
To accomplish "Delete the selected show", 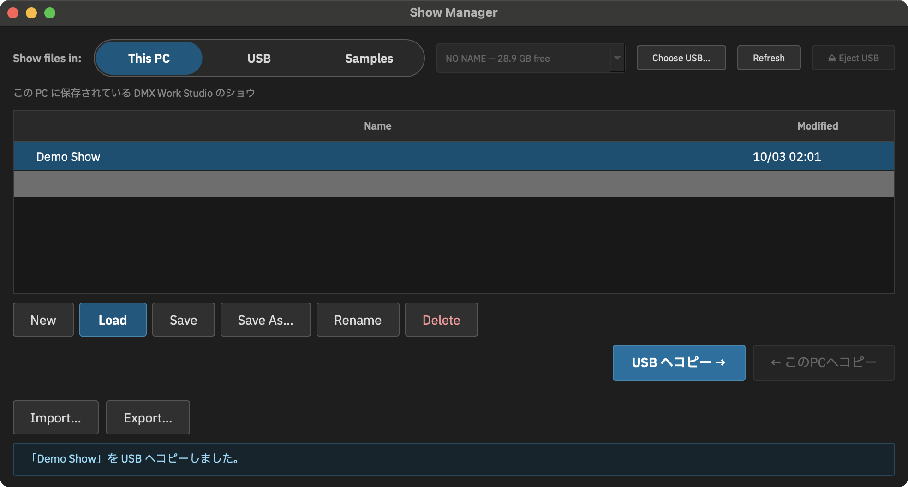I will coord(442,320).
